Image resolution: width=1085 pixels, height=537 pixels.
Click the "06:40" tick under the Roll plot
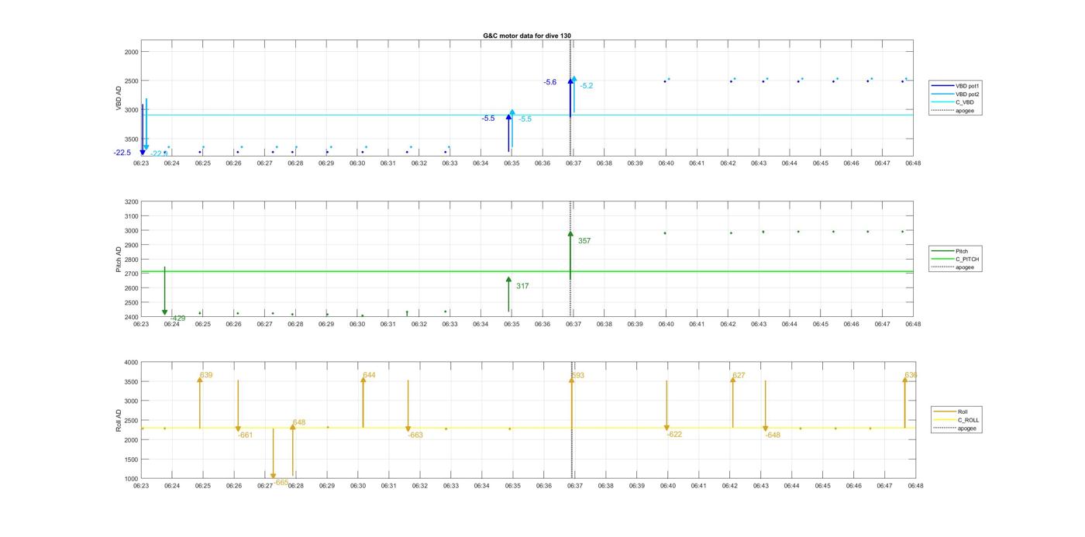668,486
